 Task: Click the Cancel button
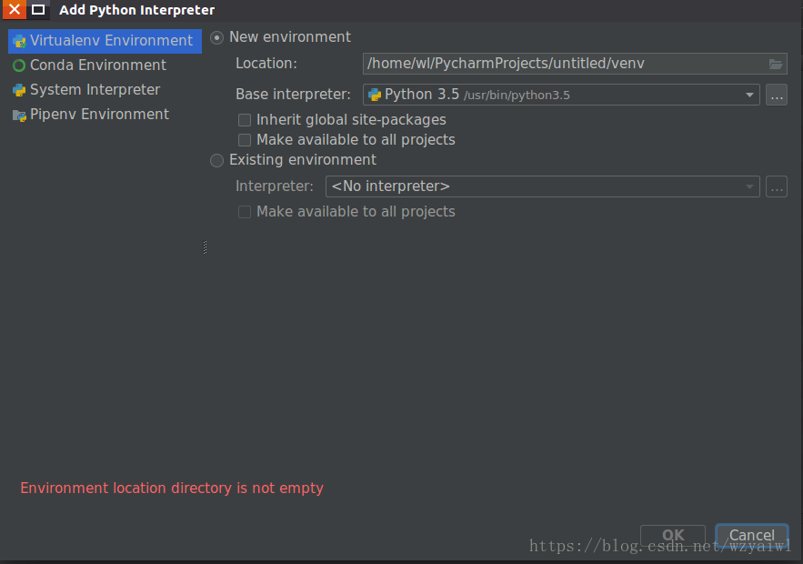coord(751,536)
